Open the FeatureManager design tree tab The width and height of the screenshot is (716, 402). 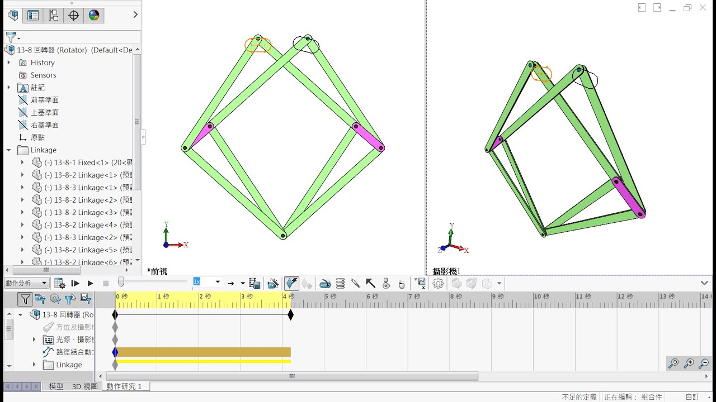pyautogui.click(x=13, y=15)
